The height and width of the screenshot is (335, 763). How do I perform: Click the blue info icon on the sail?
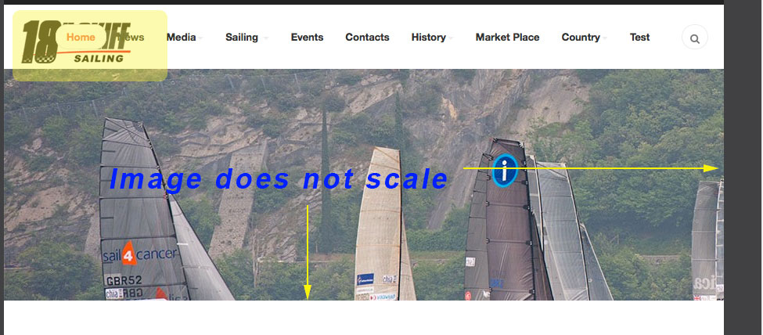point(505,171)
